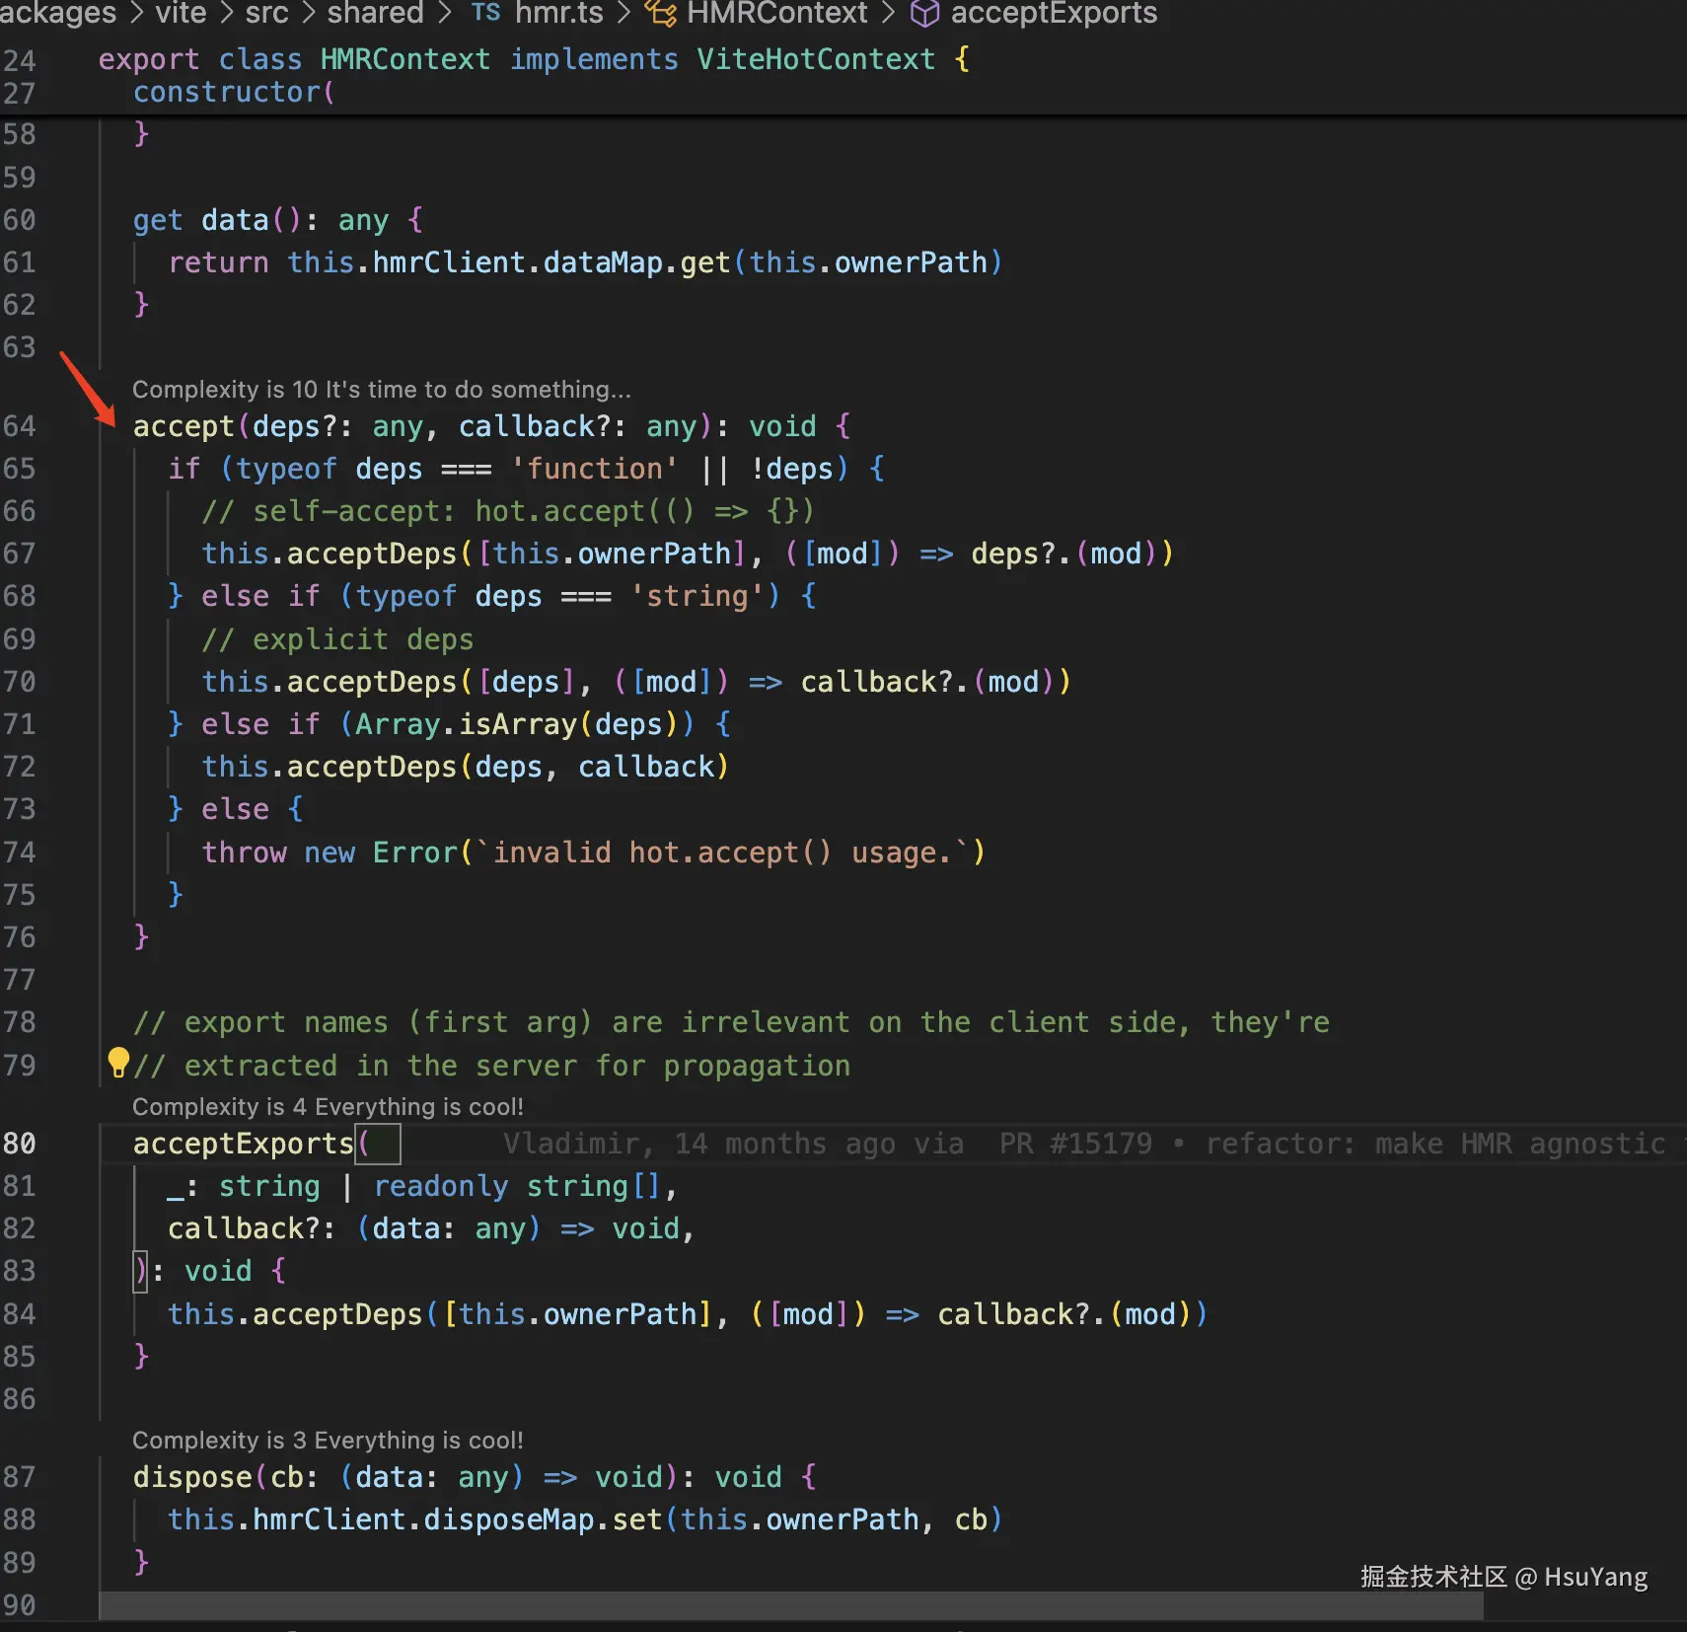Select the hmr.ts breadcrumb item
This screenshot has width=1687, height=1632.
pos(558,13)
